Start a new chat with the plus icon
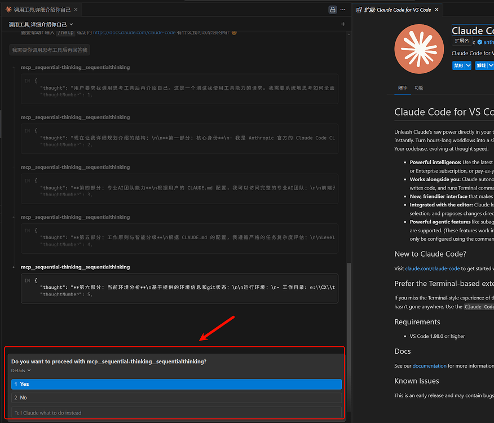494x423 pixels. [x=343, y=24]
